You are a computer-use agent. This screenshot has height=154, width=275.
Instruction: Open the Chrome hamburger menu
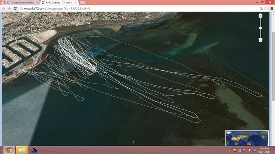pos(272,9)
